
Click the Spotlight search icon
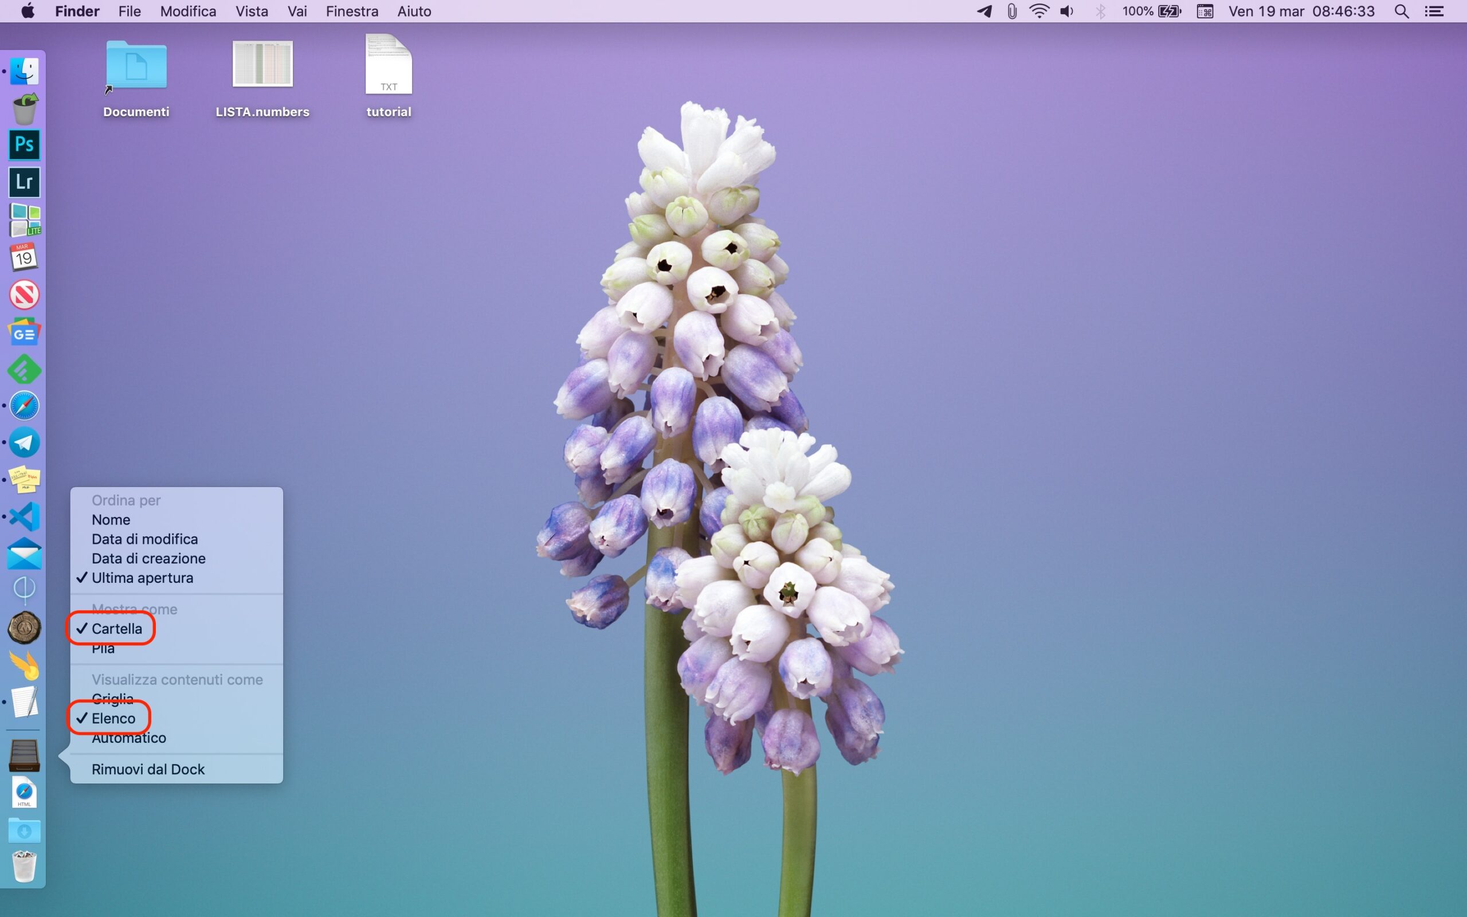point(1401,11)
